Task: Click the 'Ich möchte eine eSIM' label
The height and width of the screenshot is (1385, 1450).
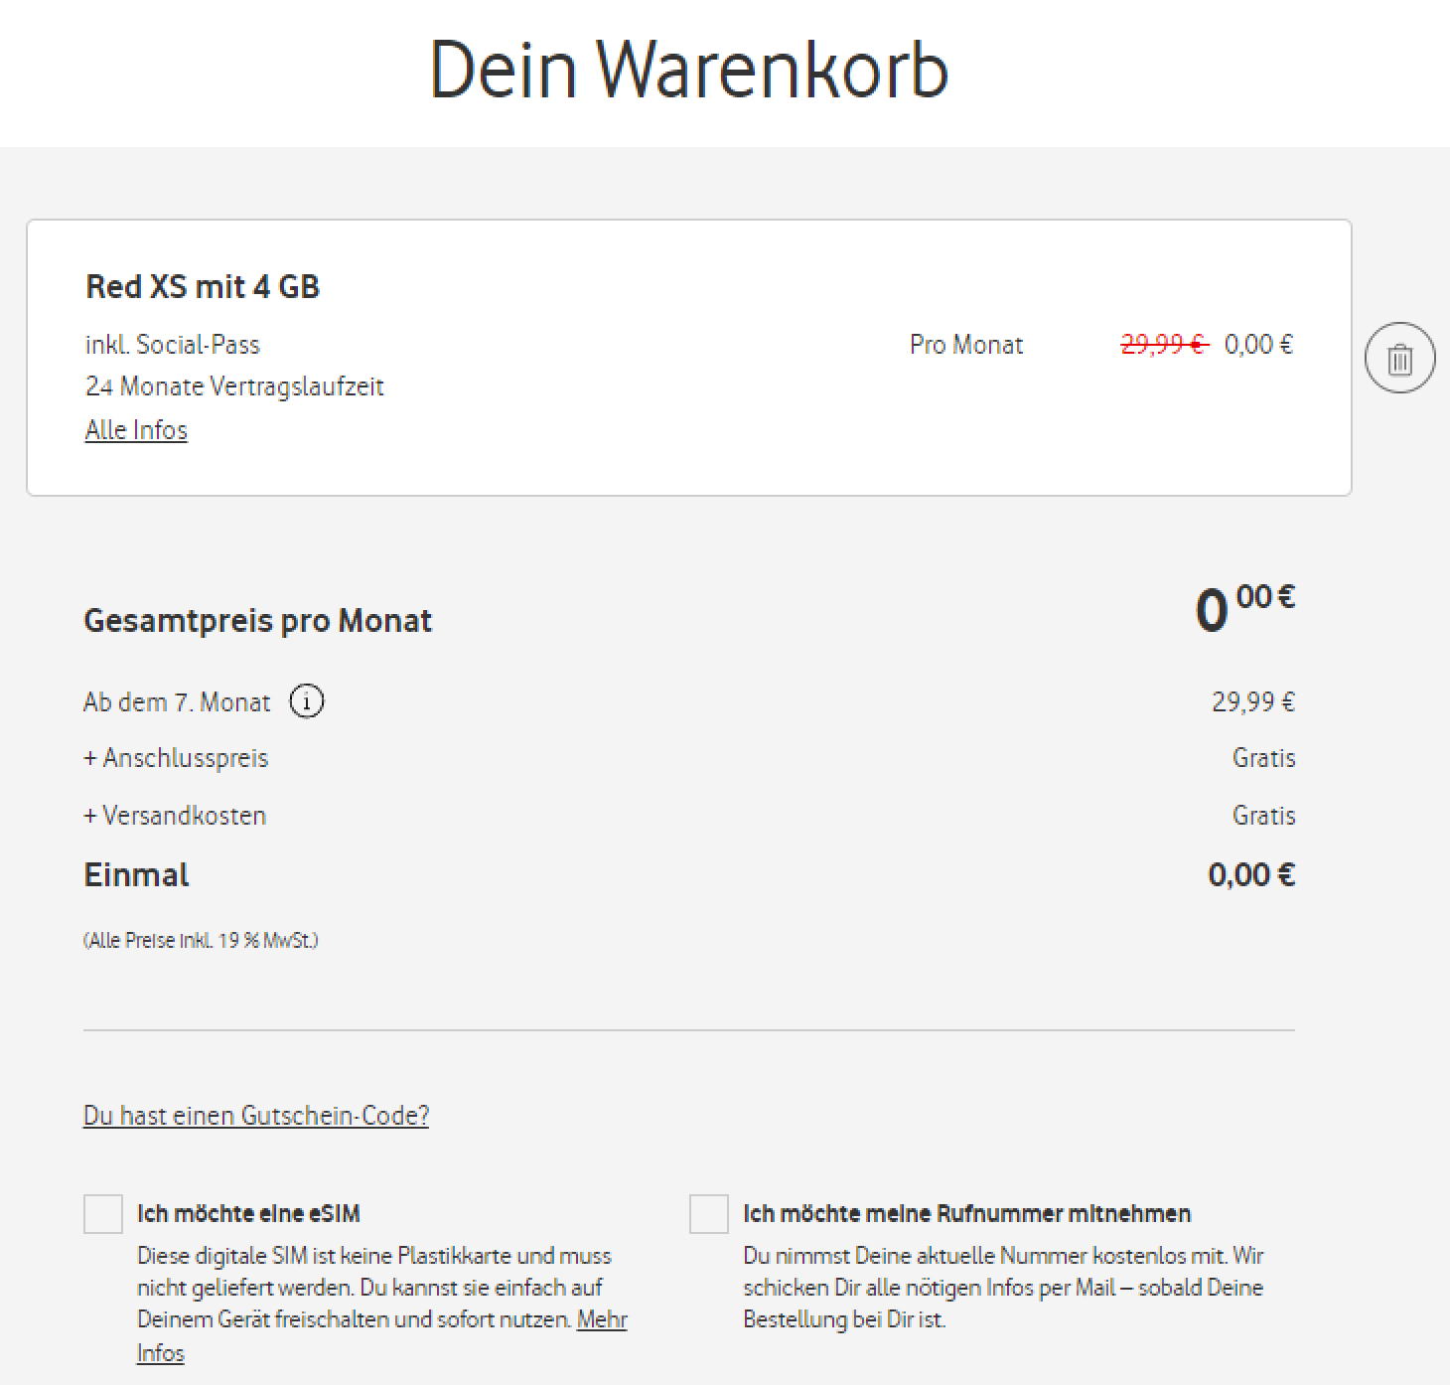Action: [248, 1213]
